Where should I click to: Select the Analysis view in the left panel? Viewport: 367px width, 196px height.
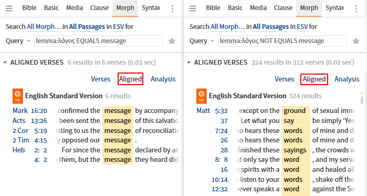(x=163, y=79)
